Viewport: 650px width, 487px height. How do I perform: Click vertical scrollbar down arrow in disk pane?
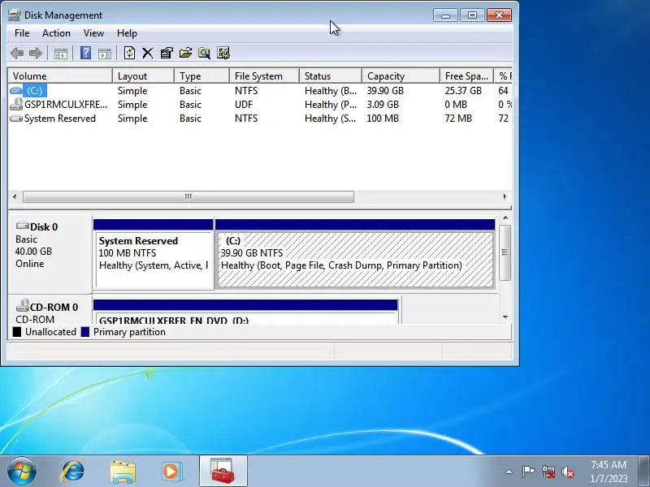pyautogui.click(x=505, y=317)
